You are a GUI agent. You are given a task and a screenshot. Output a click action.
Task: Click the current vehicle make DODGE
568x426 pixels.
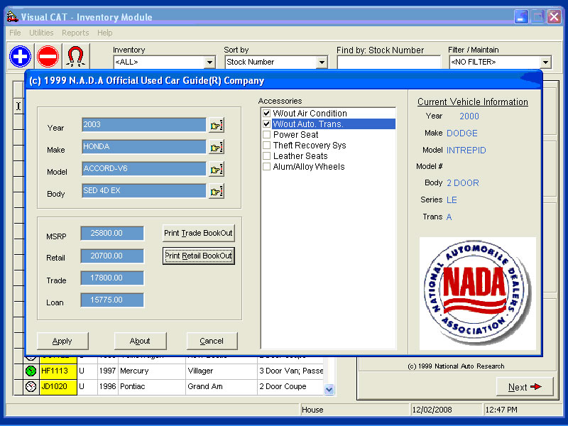tap(462, 133)
